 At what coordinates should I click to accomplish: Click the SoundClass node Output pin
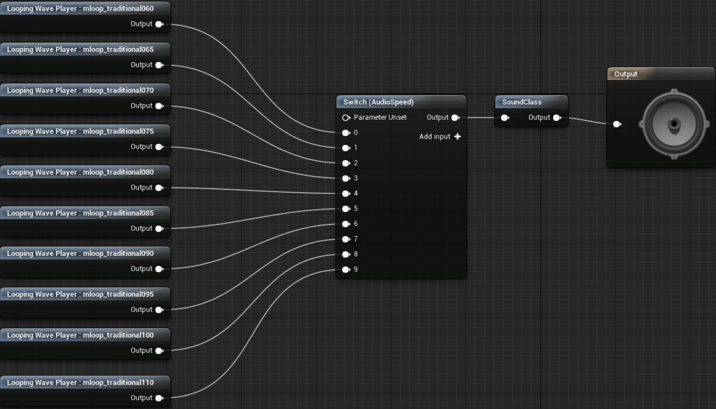tap(557, 117)
